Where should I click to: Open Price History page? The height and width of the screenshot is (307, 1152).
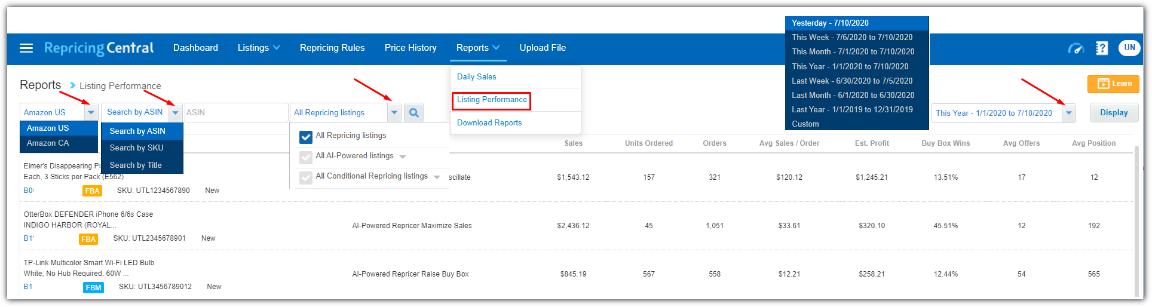[410, 48]
